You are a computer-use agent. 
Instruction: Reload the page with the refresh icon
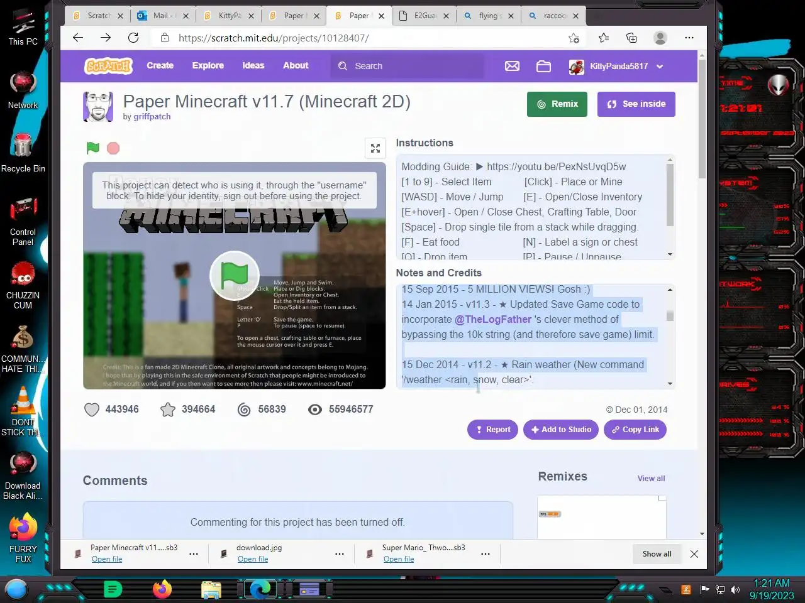[x=133, y=38]
